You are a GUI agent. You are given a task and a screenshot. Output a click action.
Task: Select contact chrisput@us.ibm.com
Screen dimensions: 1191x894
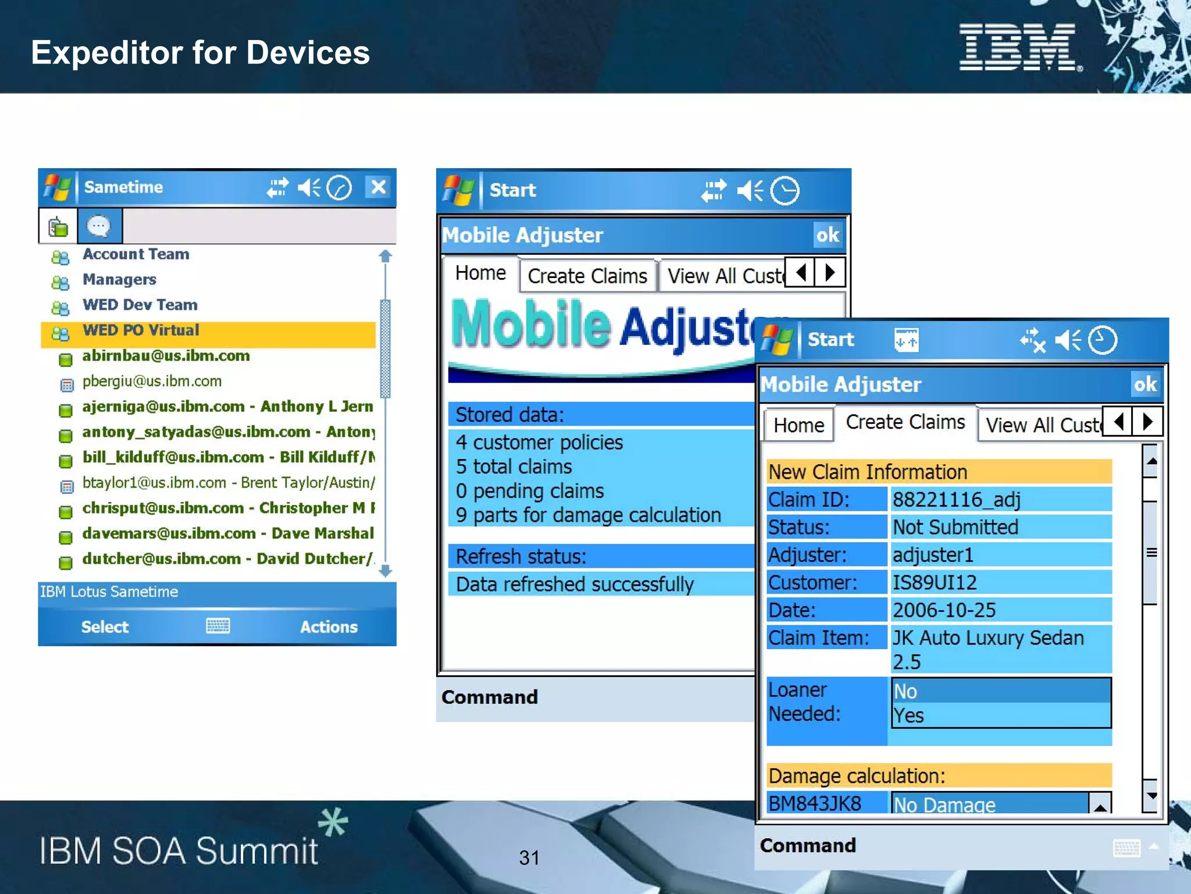[229, 508]
